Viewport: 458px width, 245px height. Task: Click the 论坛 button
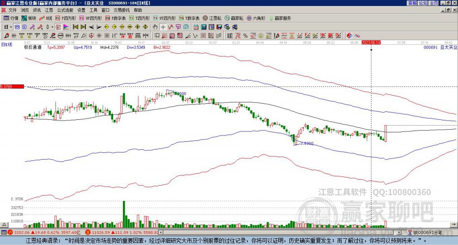tap(423, 3)
